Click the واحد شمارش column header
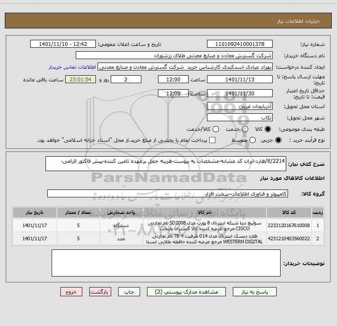 coord(121,213)
